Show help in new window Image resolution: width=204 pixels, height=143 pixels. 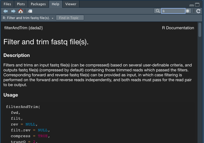tap(30, 11)
